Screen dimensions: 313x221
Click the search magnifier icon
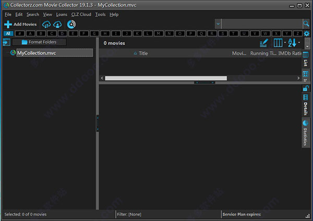pos(306,24)
